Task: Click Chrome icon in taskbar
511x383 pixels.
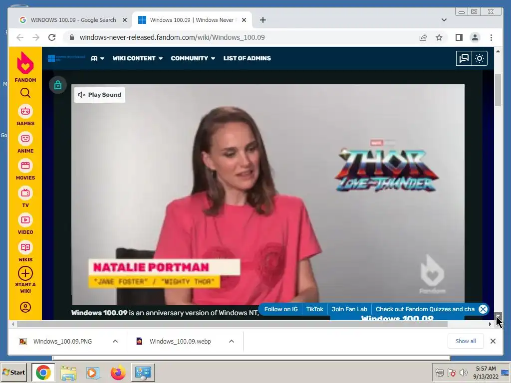Action: [x=43, y=372]
